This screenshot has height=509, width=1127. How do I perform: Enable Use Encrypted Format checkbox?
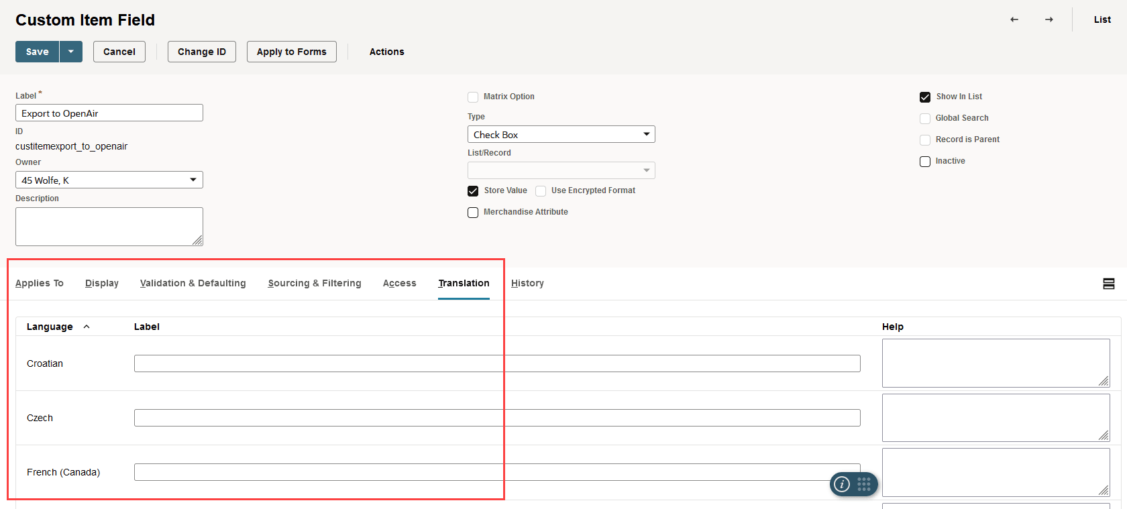[541, 191]
